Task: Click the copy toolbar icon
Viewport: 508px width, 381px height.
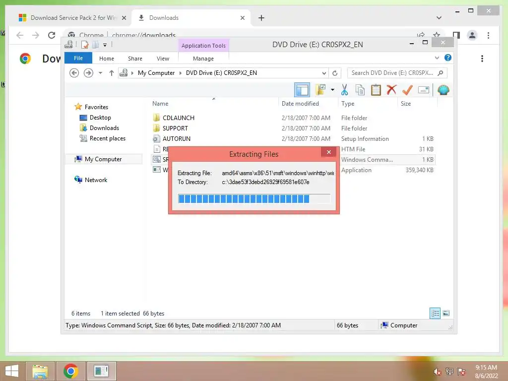Action: point(360,90)
